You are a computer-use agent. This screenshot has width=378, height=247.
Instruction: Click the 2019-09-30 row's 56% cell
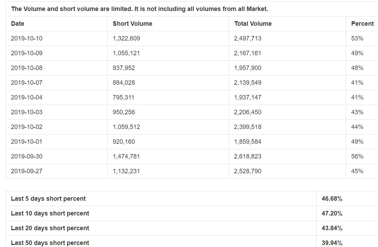tap(357, 156)
